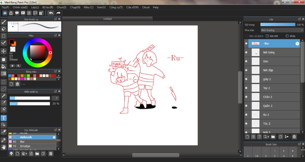The height and width of the screenshot is (162, 305).
Task: Click the speech bubble icon in toolbar
Action: click(x=17, y=13)
